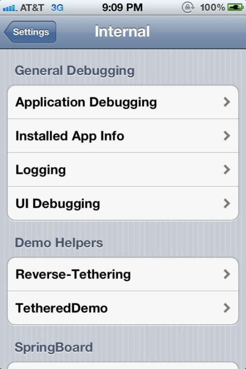Screen dimensions: 246x369
Task: Tap the 3G network indicator
Action: [57, 8]
